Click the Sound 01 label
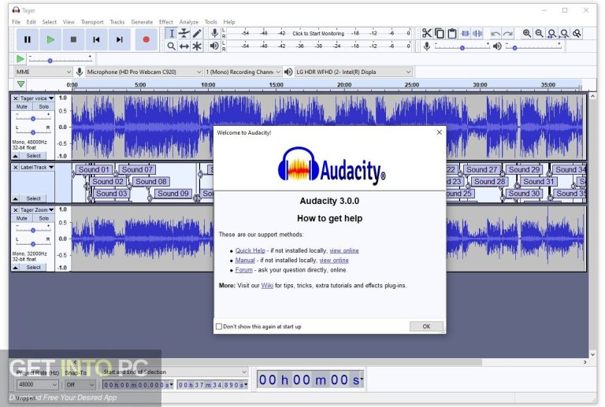Image resolution: width=605 pixels, height=407 pixels. 94,169
